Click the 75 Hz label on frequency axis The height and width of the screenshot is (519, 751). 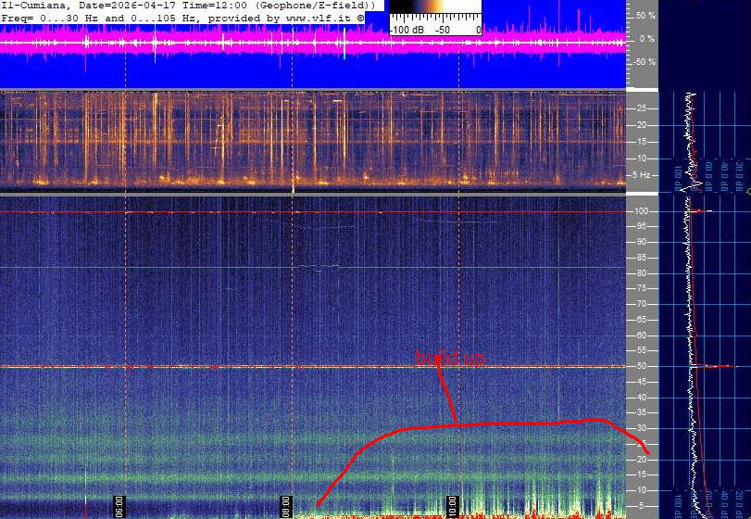pyautogui.click(x=640, y=288)
